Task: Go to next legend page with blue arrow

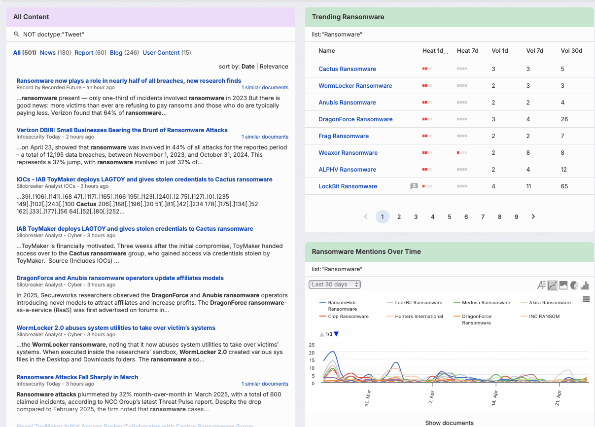Action: [336, 334]
